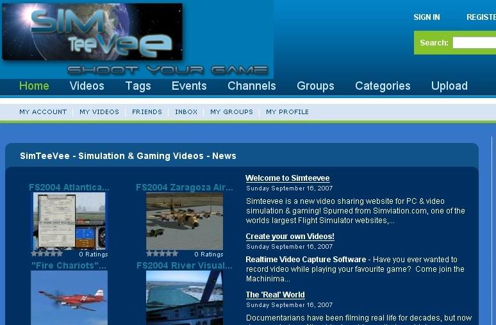Select Events in the navigation bar
The height and width of the screenshot is (325, 496).
tap(189, 86)
